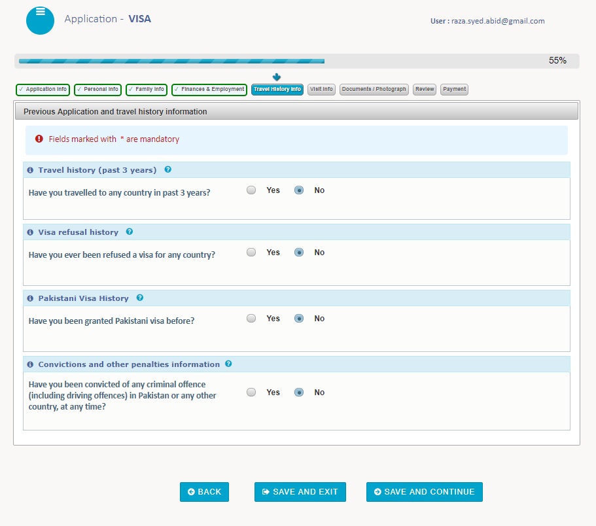The image size is (596, 526).
Task: Click info icon before Convictions heading
Action: point(30,364)
